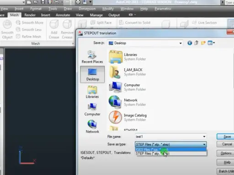Click the Split Face tool
This screenshot has height=175, width=234.
[101, 23]
